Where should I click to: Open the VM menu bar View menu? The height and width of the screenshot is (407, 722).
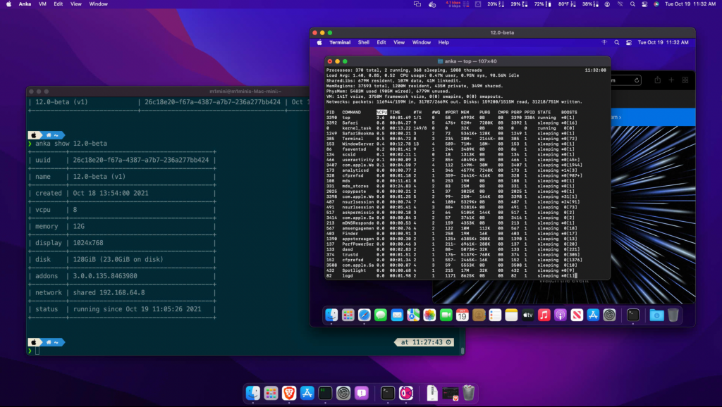[x=399, y=42]
